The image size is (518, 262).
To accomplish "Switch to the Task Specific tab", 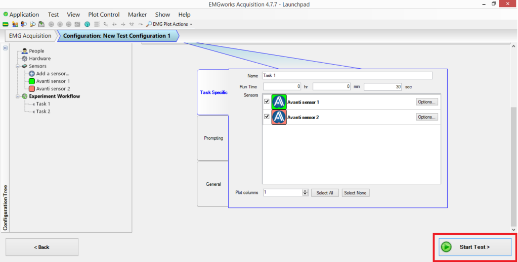I will click(x=213, y=92).
